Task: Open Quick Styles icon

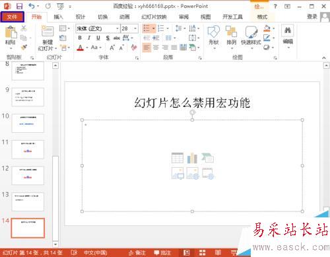Action: 251,32
